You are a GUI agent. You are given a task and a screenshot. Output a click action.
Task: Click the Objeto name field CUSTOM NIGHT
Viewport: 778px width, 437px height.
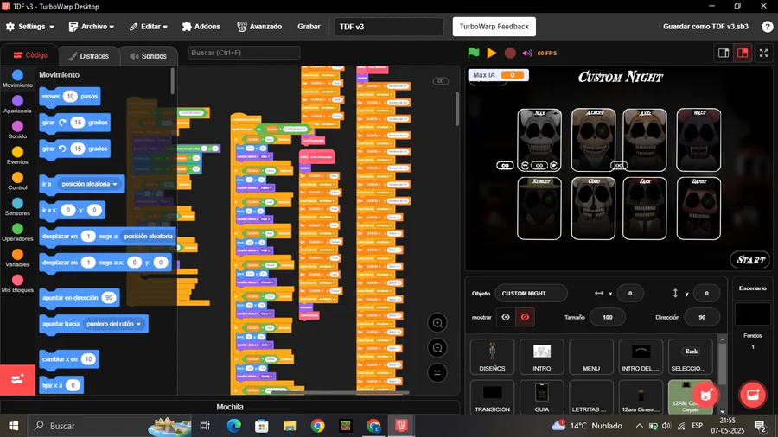[x=531, y=294]
